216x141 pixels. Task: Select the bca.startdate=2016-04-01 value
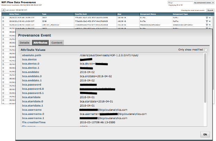click(x=96, y=101)
